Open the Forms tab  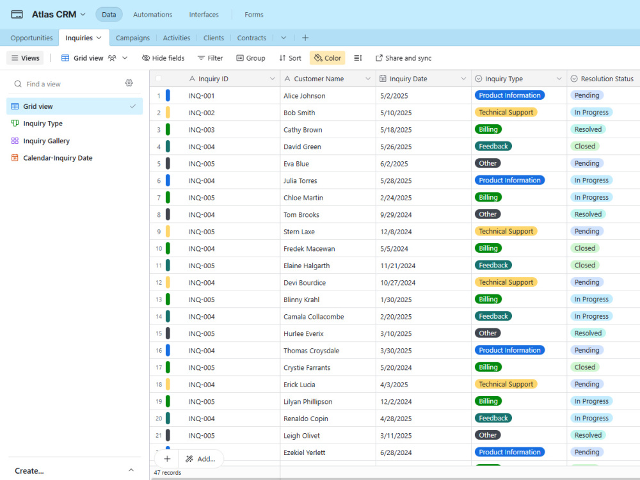point(254,14)
